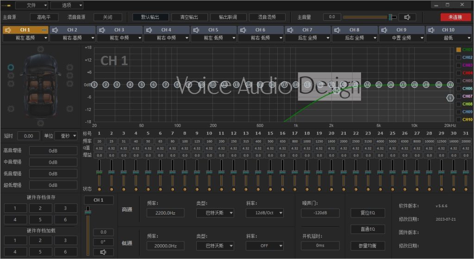This screenshot has width=474, height=259.
Task: Select EQ node 1 on graph
Action: (94, 85)
